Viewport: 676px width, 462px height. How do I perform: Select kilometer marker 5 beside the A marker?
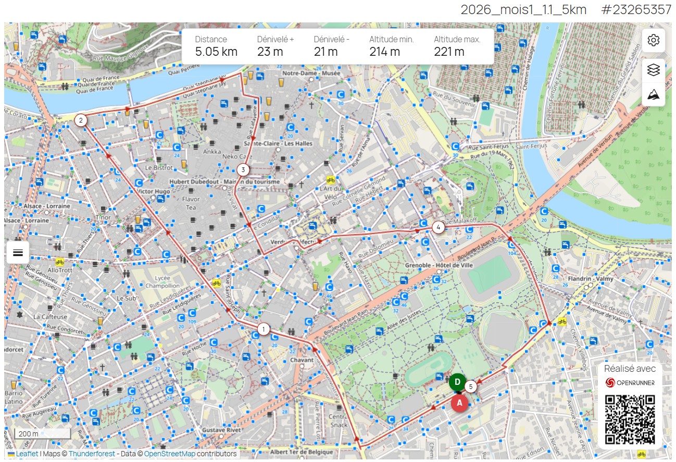pos(471,386)
